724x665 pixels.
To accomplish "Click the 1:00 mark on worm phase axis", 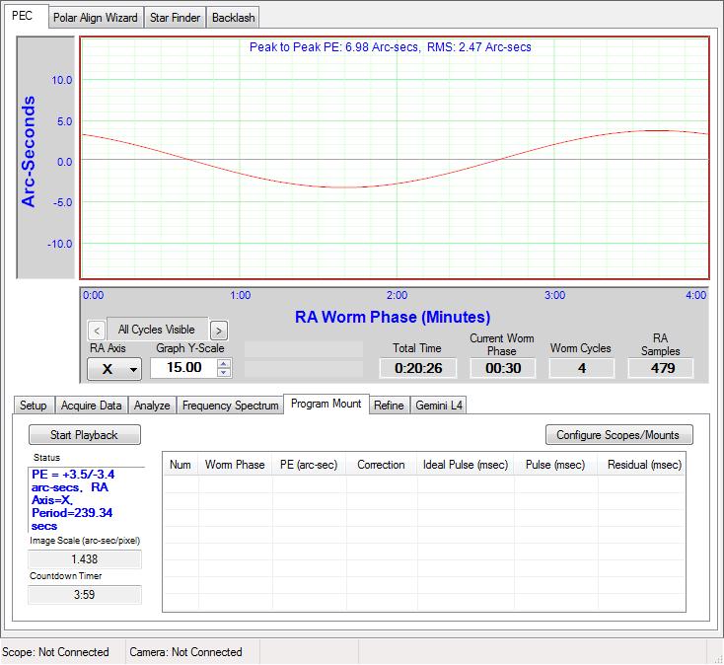I will point(241,295).
